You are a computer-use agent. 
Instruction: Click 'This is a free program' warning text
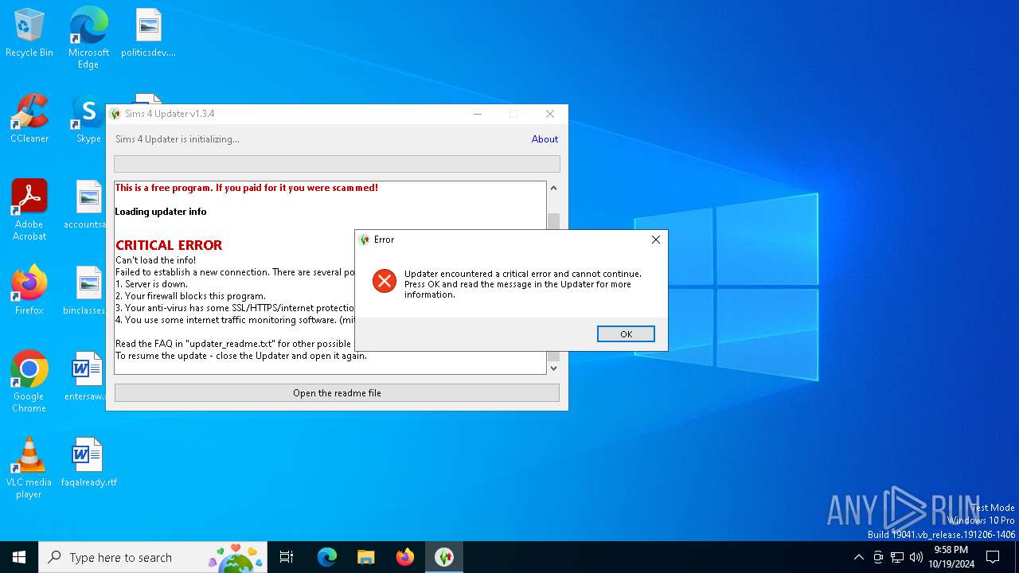[247, 188]
